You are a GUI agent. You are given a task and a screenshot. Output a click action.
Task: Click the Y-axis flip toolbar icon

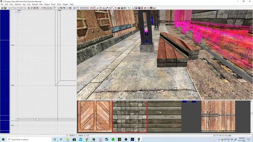15,8
